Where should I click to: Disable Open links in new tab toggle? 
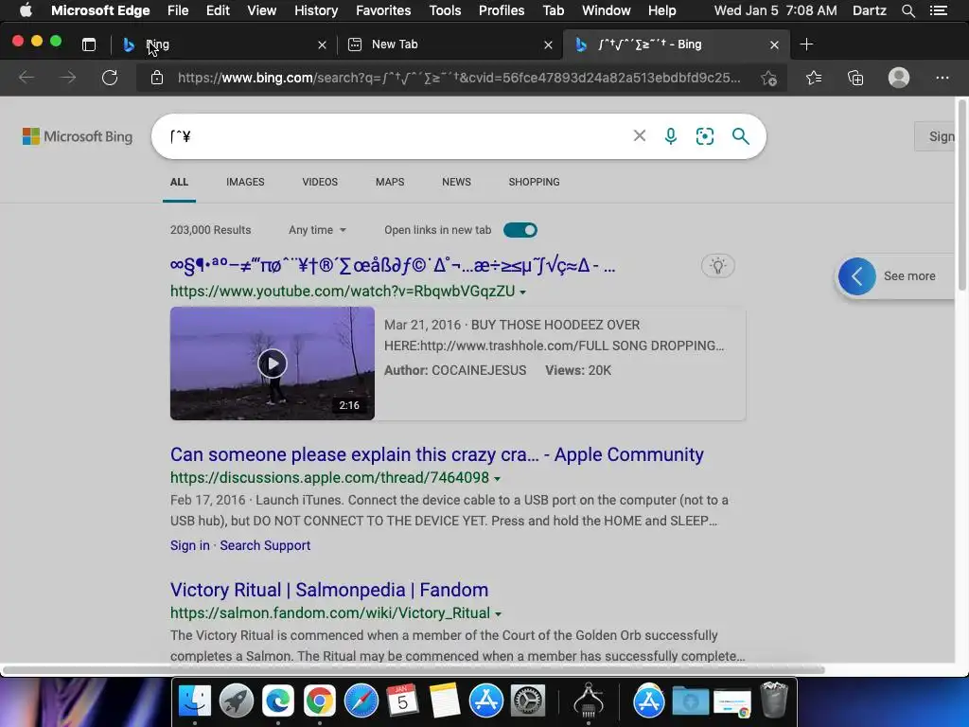point(520,230)
